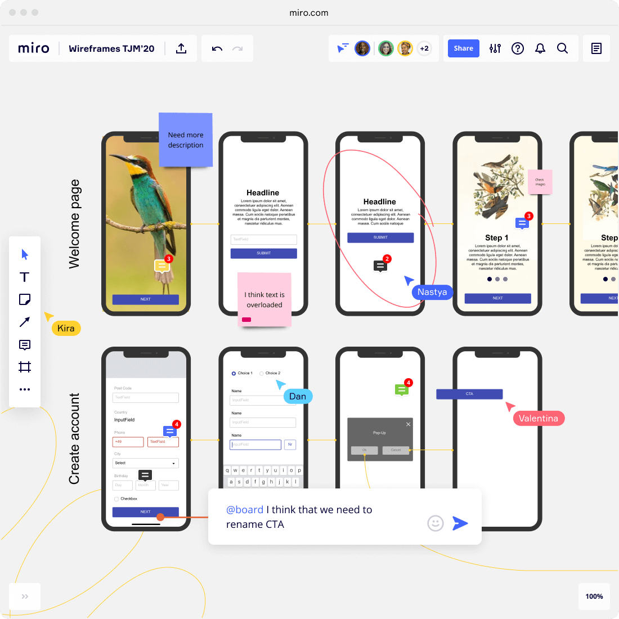
Task: Send the comment with arrow icon
Action: (460, 523)
